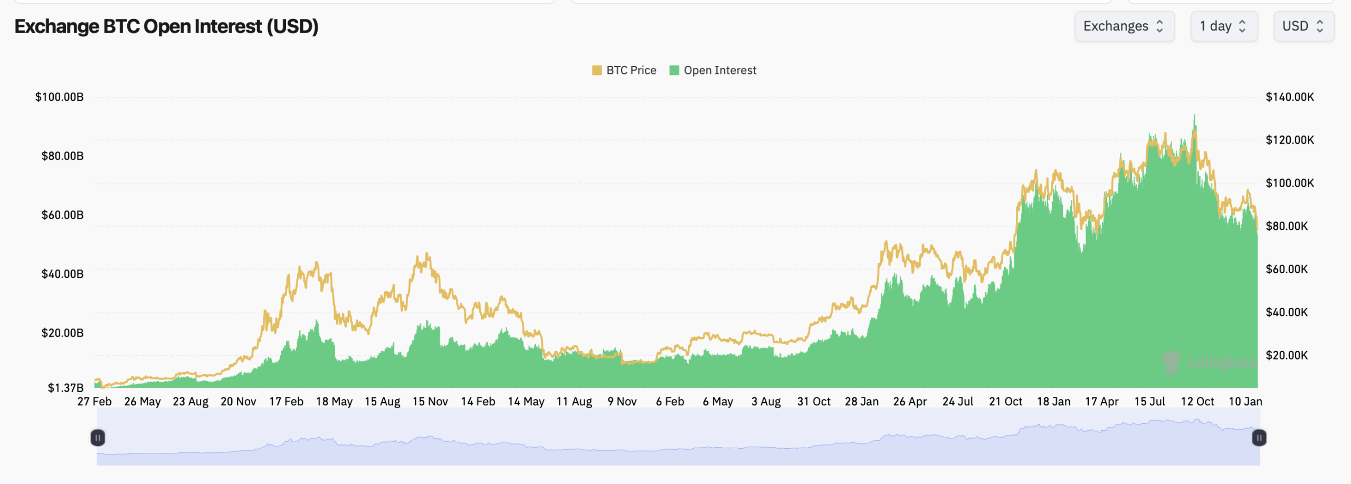The width and height of the screenshot is (1351, 484).
Task: Hide the Open Interest series via its legend label
Action: pos(720,70)
